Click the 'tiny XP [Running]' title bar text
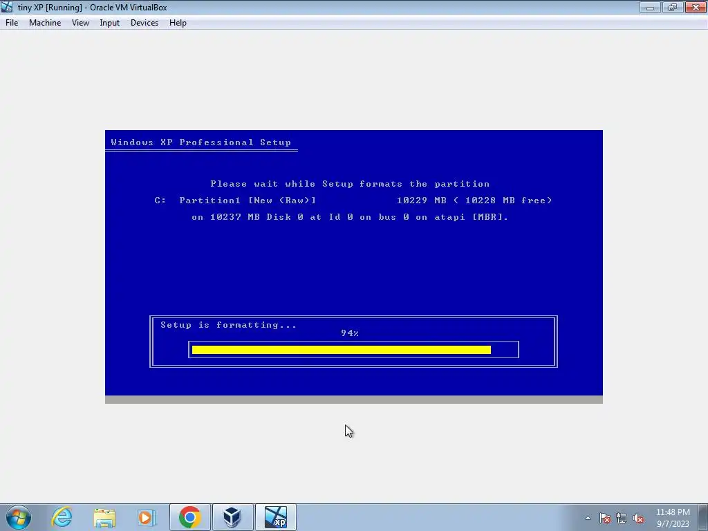Viewport: 708px width, 531px height. click(93, 8)
